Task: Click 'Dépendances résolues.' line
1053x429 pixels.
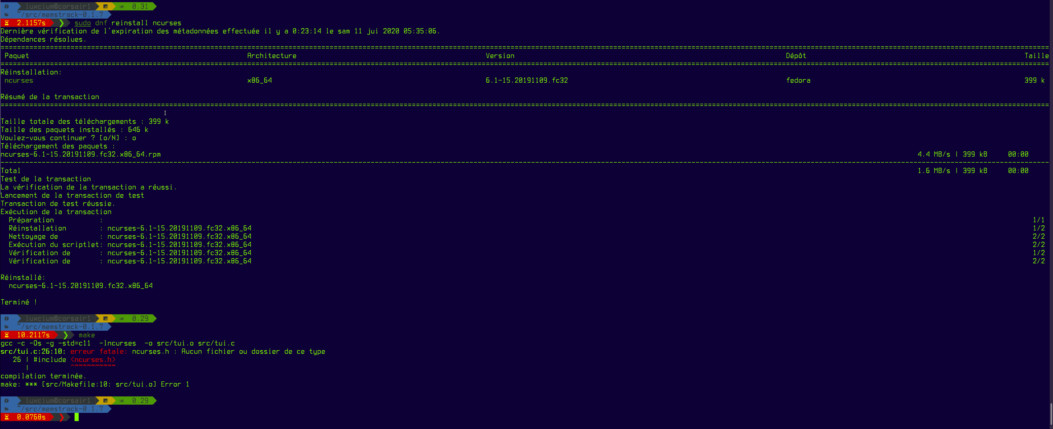Action: 44,39
